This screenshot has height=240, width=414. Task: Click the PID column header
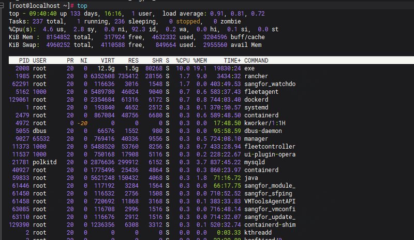tap(24, 61)
